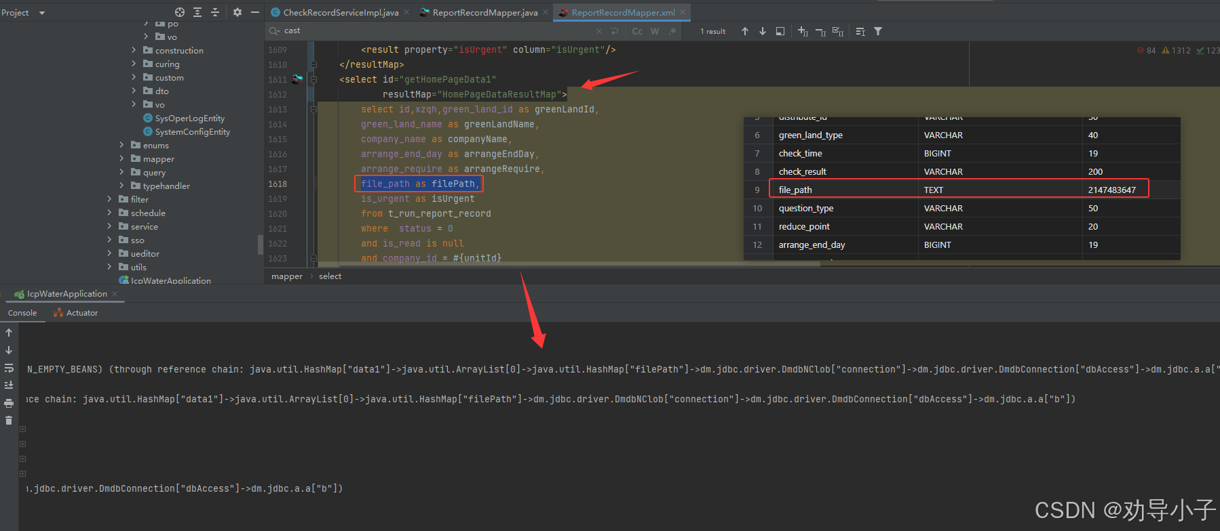Open the Console tab
Screen dimensions: 1220x531
(x=22, y=313)
